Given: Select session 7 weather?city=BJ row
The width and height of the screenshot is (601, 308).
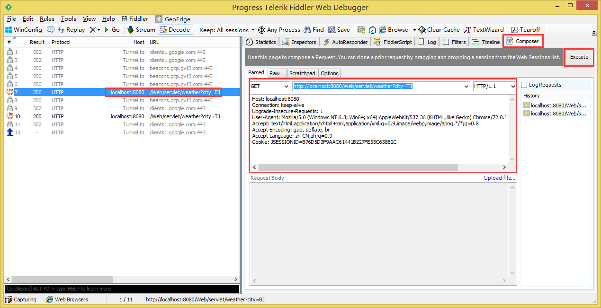Looking at the screenshot, I should click(122, 92).
